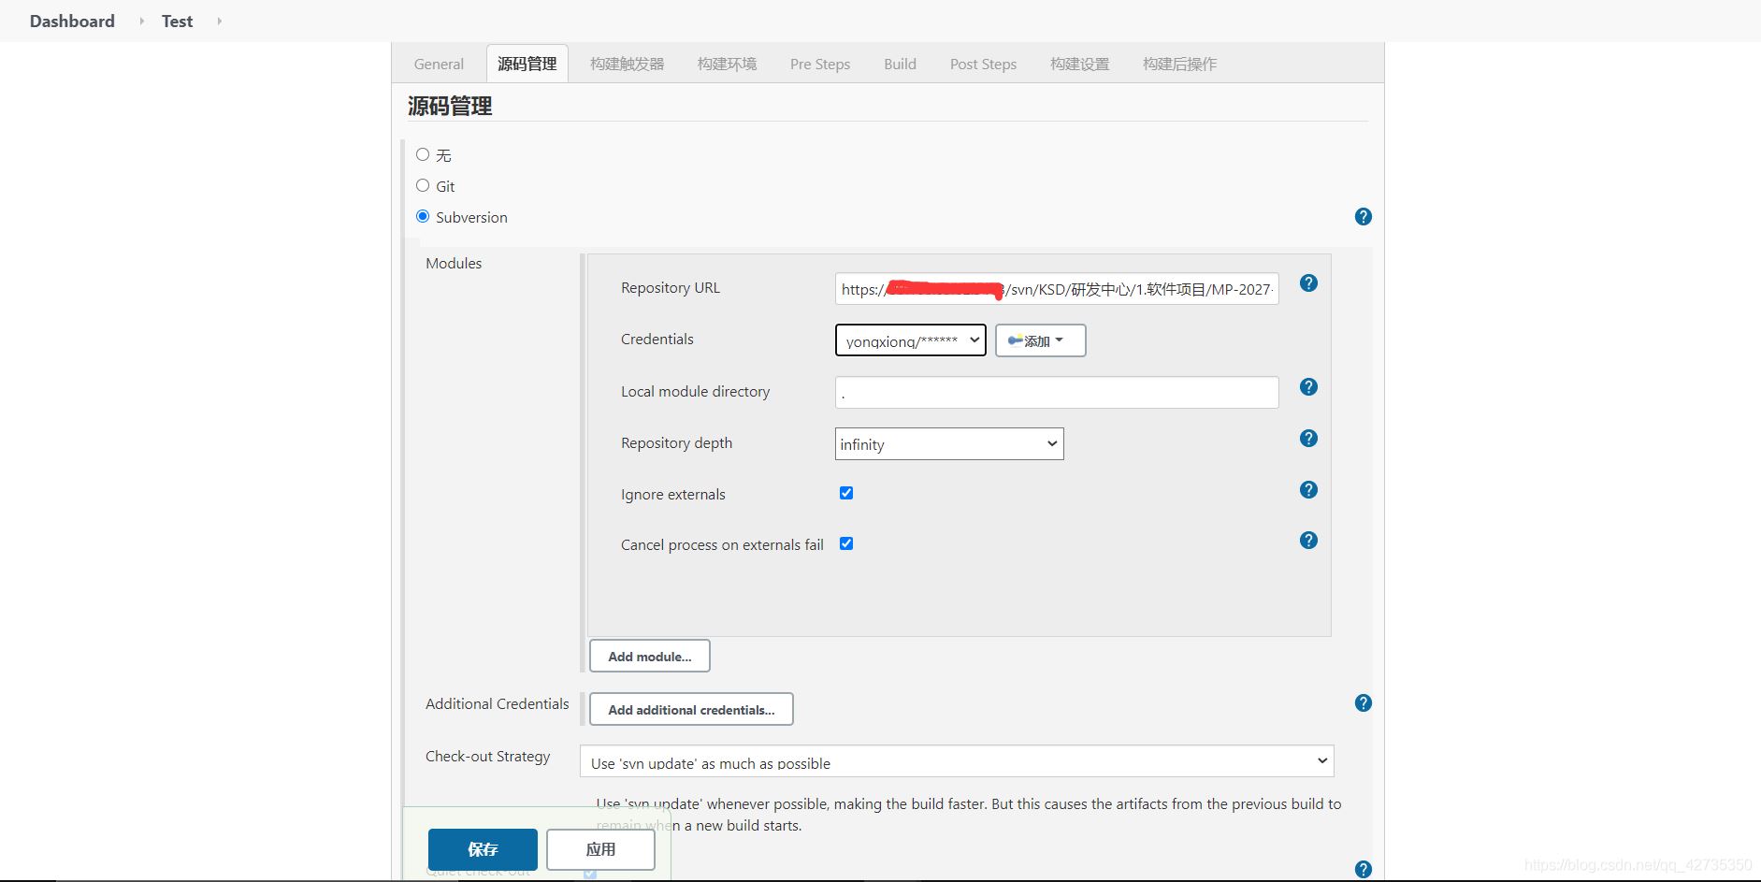
Task: Click the arrow after Dashboard breadcrumb
Action: 141,21
